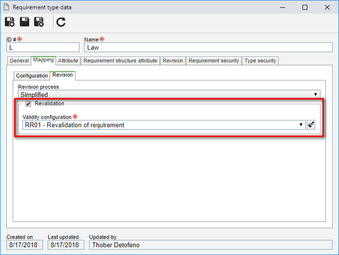The image size is (339, 255).
Task: Click the Refresh arrow icon
Action: pyautogui.click(x=61, y=22)
